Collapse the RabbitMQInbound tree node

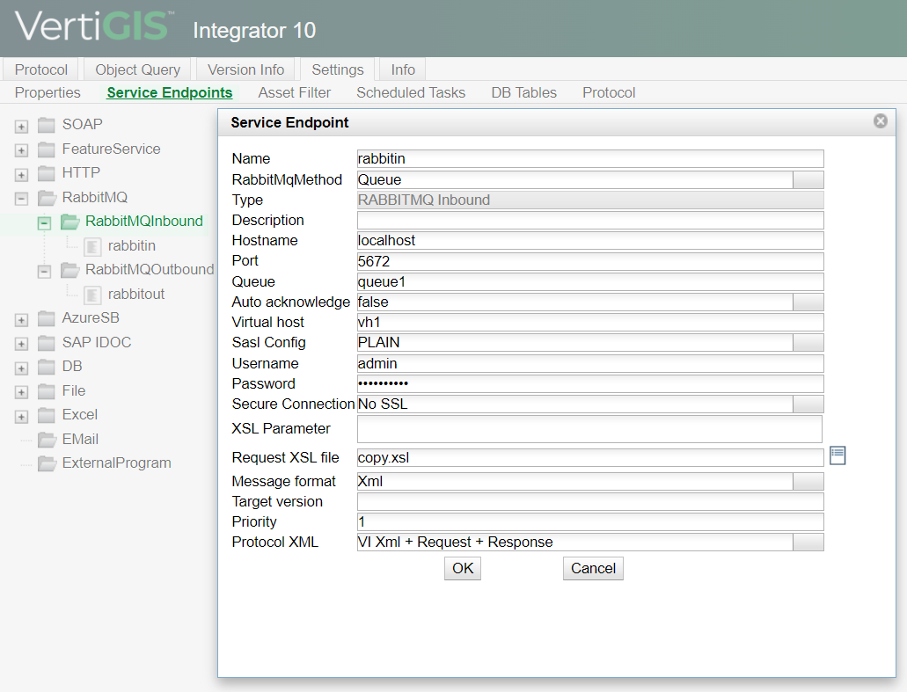tap(45, 223)
